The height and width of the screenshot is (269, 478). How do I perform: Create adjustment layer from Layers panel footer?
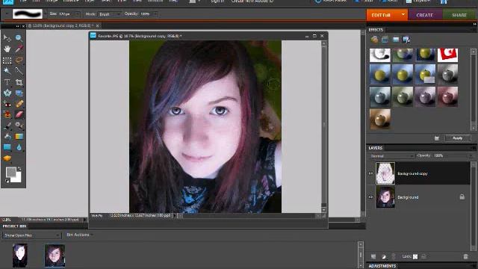point(383,257)
